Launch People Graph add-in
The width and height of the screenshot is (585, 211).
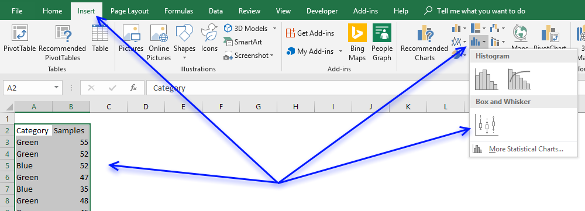381,43
